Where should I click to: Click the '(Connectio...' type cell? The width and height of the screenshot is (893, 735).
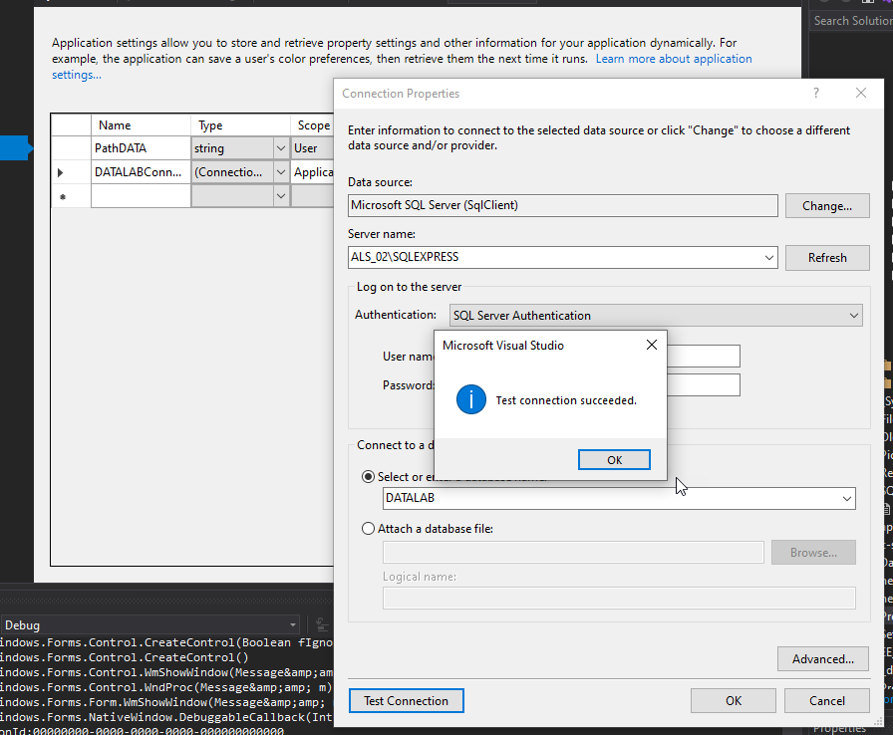click(x=232, y=172)
